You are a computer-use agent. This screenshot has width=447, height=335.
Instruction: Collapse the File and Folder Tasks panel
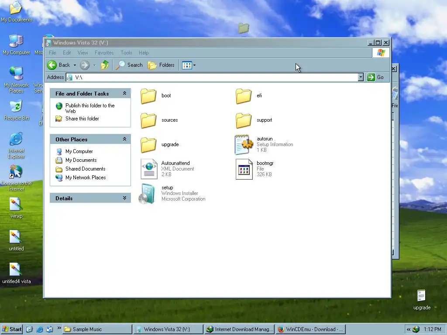click(x=124, y=93)
